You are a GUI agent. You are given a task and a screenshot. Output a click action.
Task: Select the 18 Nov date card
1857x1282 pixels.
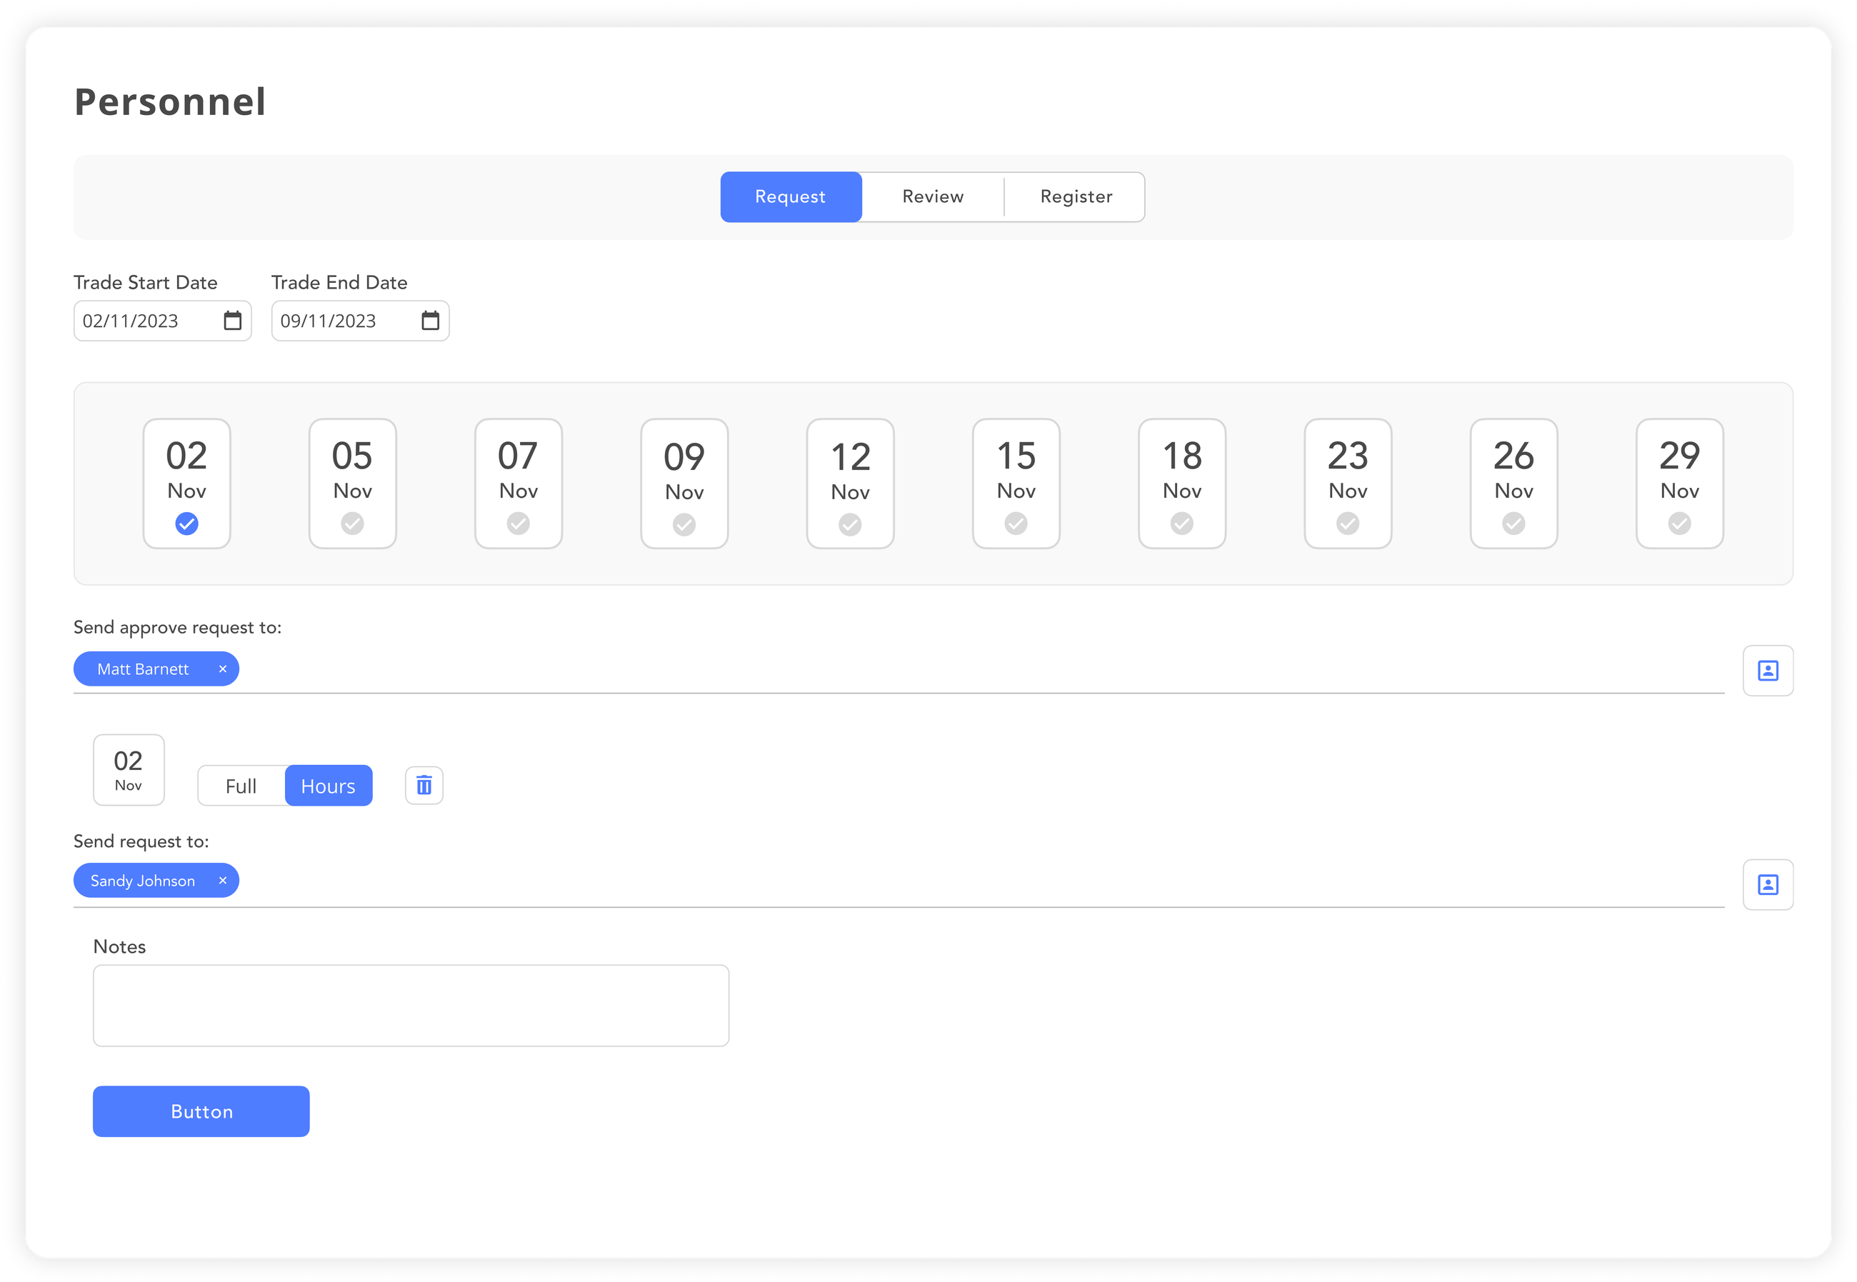(1181, 483)
